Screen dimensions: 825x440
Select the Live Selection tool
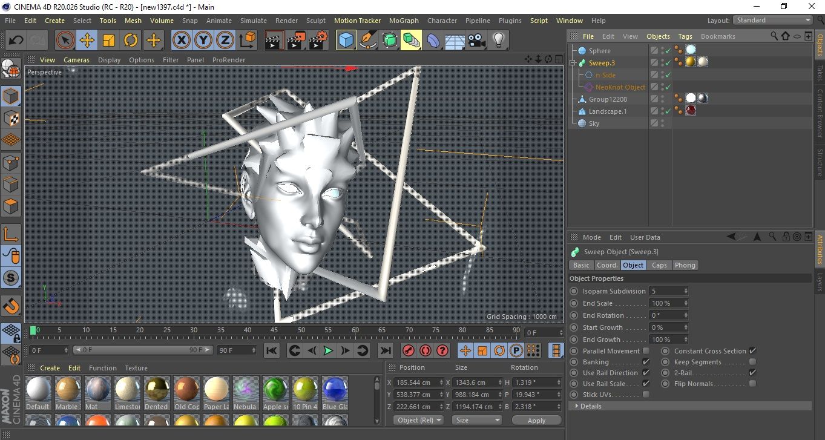coord(65,41)
